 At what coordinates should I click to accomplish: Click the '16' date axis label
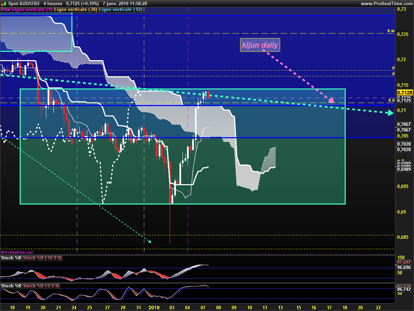coord(314,307)
